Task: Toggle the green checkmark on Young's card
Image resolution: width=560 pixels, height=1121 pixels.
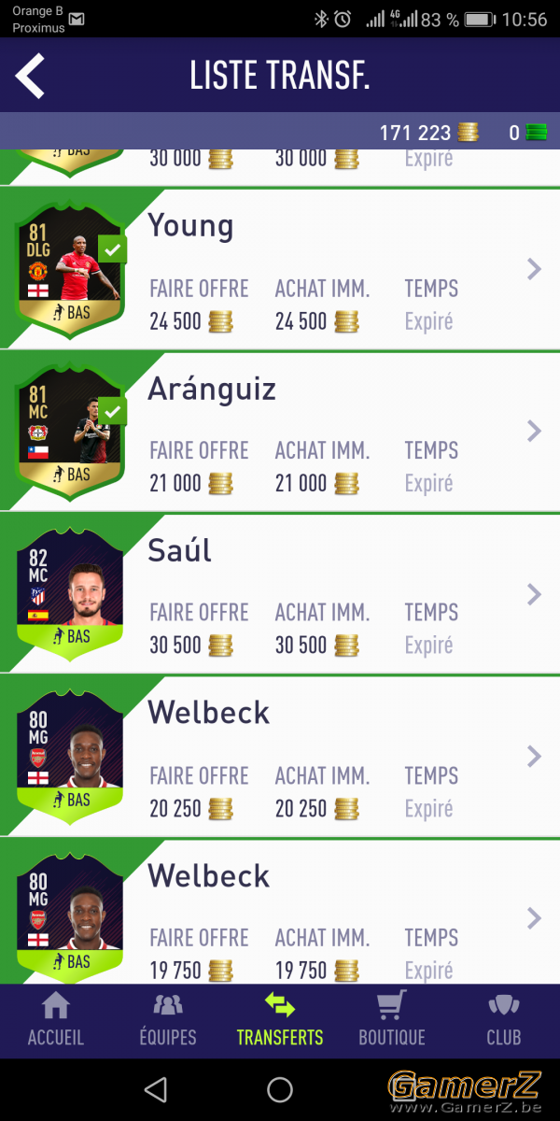Action: 113,250
